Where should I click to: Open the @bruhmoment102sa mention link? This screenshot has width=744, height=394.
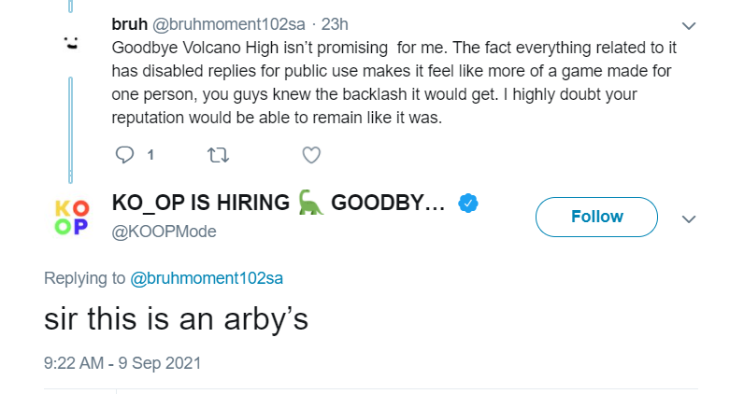tap(207, 278)
